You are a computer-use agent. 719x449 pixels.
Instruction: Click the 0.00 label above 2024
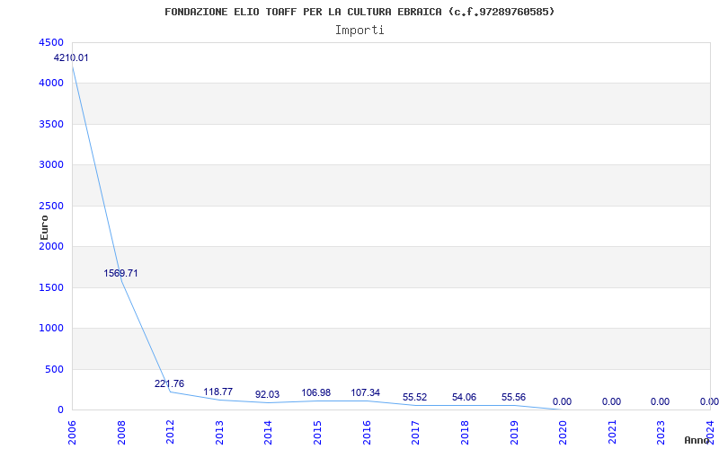(709, 402)
